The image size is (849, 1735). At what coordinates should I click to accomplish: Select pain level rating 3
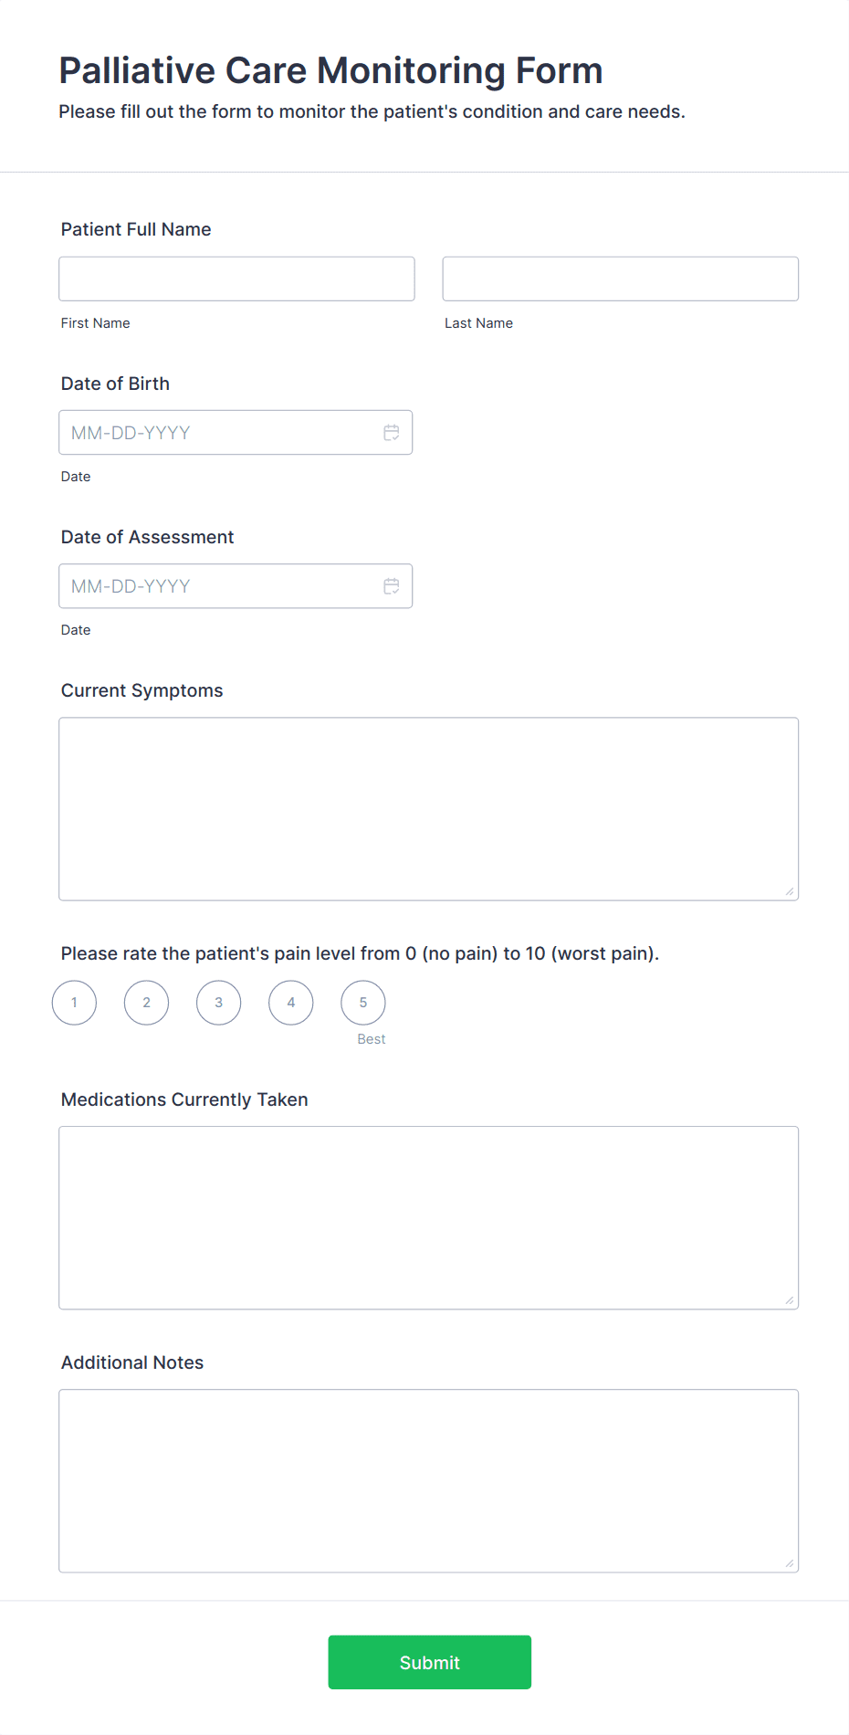coord(218,1003)
